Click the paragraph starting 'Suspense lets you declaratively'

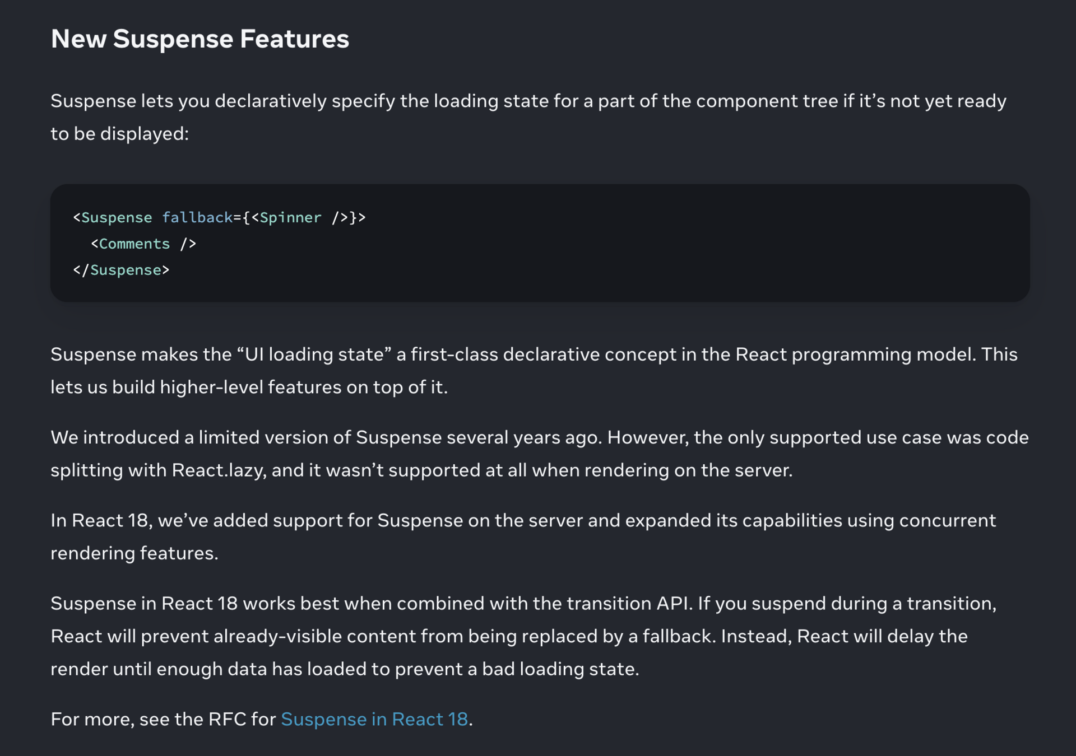529,117
